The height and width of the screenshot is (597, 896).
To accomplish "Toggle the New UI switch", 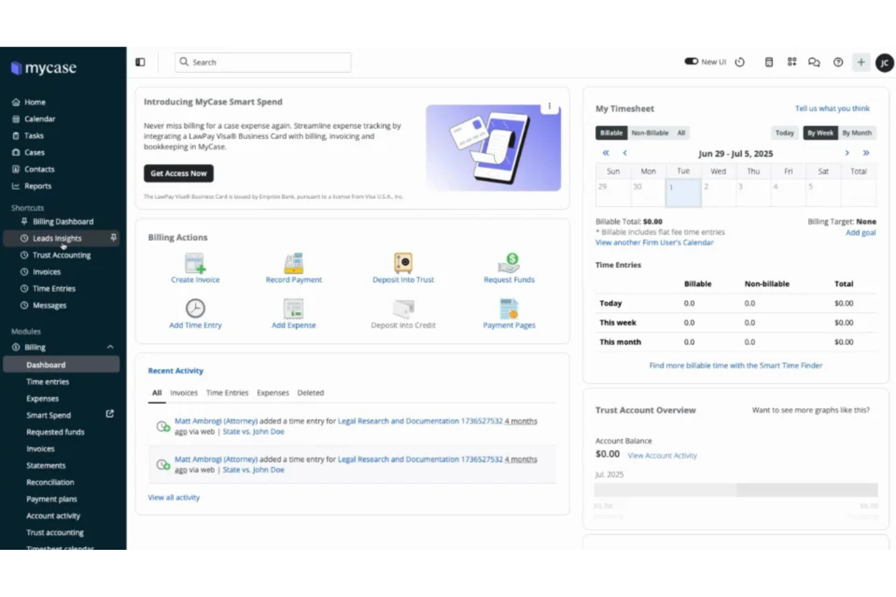I will pyautogui.click(x=691, y=62).
